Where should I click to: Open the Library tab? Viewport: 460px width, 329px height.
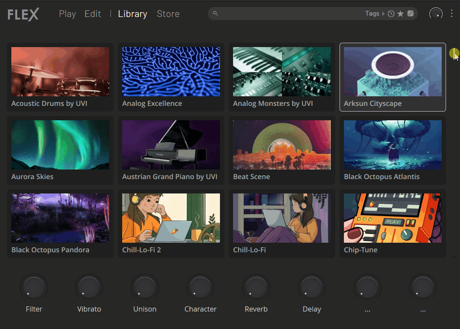click(133, 14)
